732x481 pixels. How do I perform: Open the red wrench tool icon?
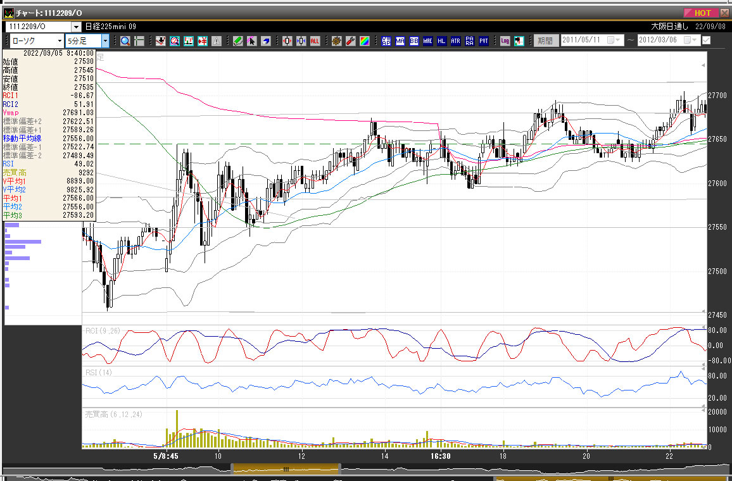[x=351, y=41]
